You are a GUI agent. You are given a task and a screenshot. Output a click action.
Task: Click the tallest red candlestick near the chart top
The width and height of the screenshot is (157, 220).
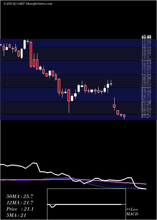tap(31, 54)
